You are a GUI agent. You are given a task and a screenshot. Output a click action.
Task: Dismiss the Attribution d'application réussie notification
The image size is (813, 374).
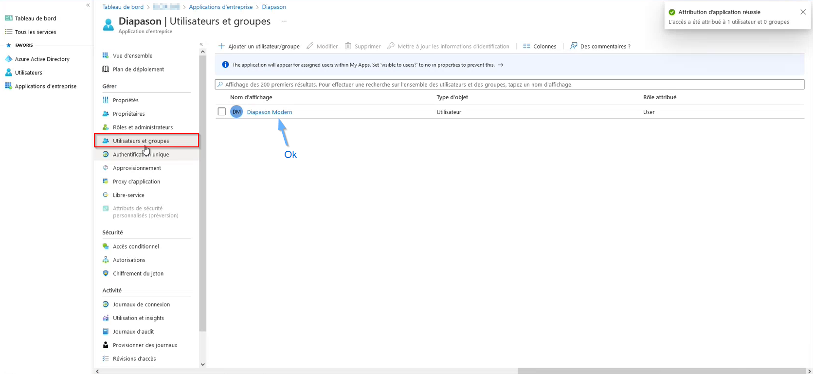[803, 12]
